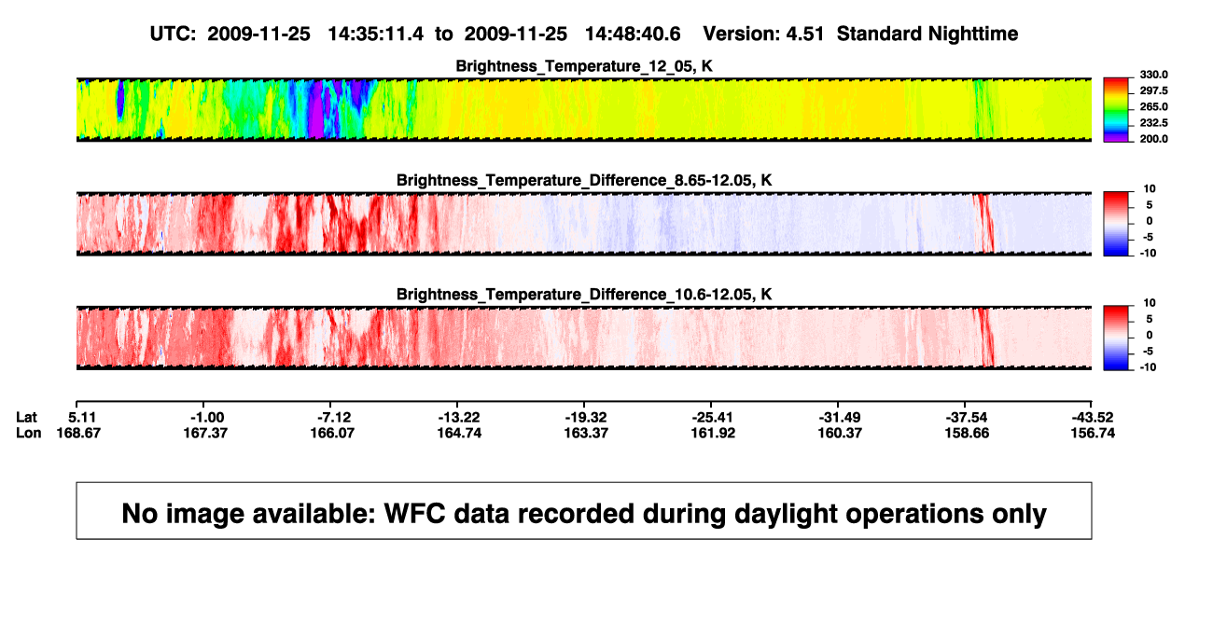Click latitude value -25.41
The width and height of the screenshot is (1213, 622).
(713, 417)
